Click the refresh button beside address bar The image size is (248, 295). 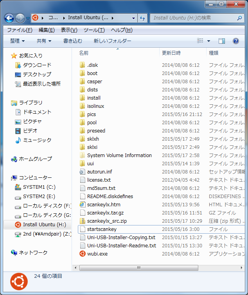(x=142, y=18)
